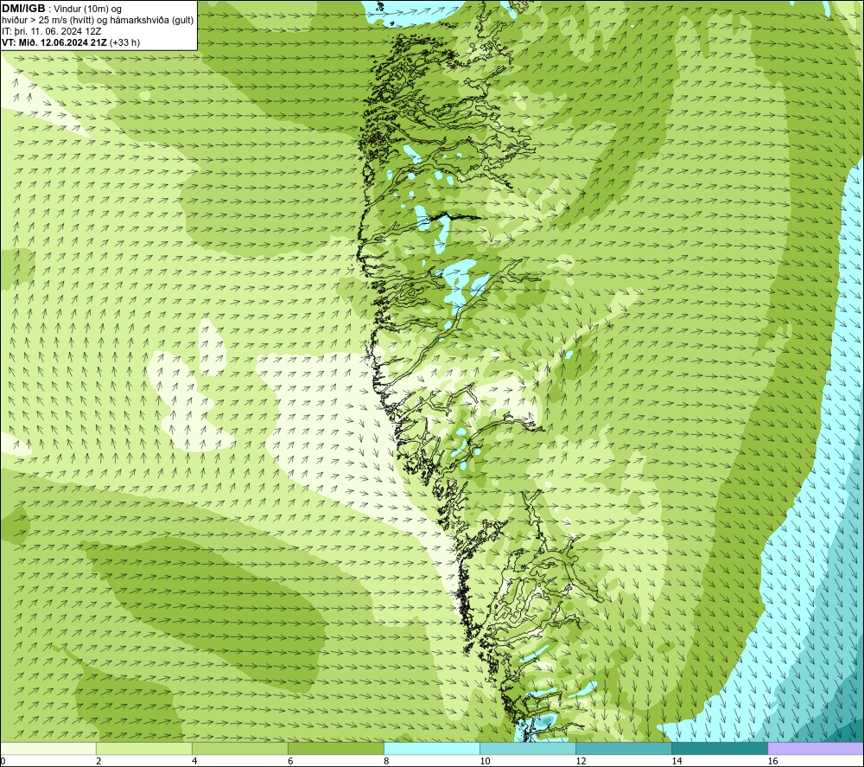Click the 'IT: þri. 11. 06. 2024 12Z' line
This screenshot has width=864, height=767.
[51, 31]
